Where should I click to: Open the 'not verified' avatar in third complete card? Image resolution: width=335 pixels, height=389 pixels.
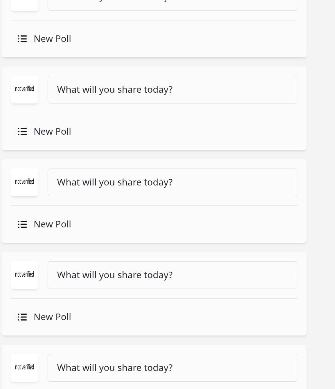[x=25, y=275]
